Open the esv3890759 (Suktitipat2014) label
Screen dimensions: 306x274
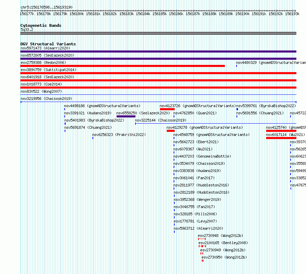[48, 70]
